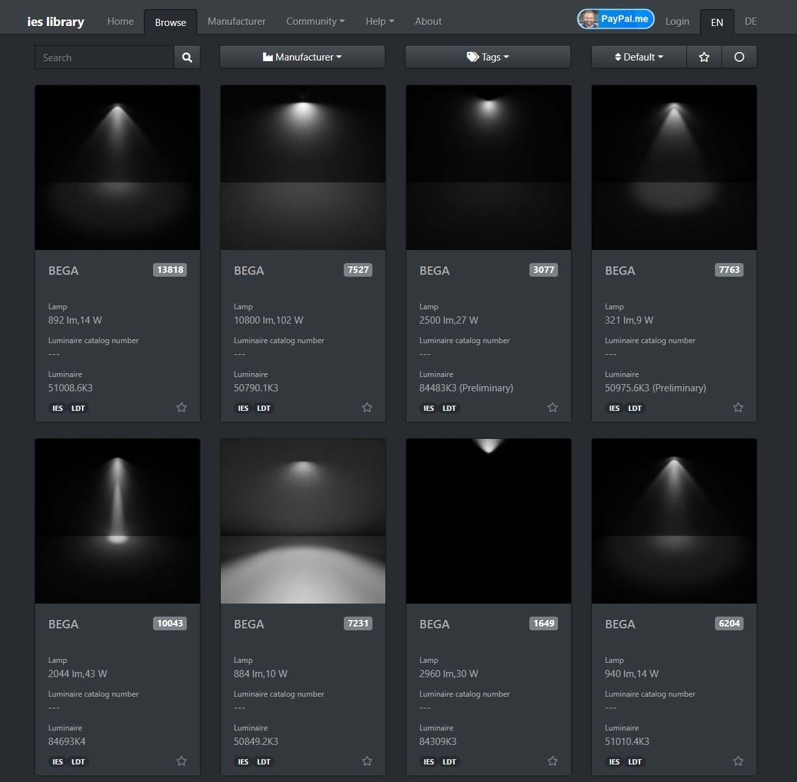Click the LDT badge on the 50849.2K3 card

pyautogui.click(x=264, y=762)
